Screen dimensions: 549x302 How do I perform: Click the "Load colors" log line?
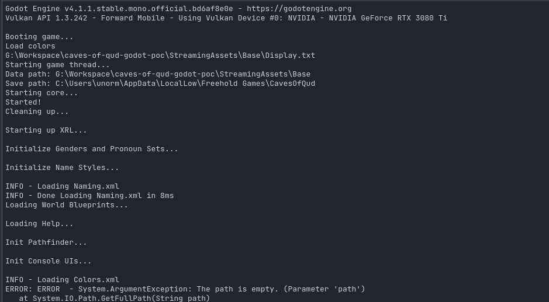point(30,46)
